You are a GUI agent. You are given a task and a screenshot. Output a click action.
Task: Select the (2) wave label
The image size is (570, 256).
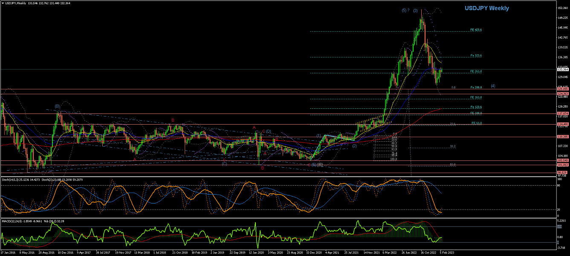point(354,145)
